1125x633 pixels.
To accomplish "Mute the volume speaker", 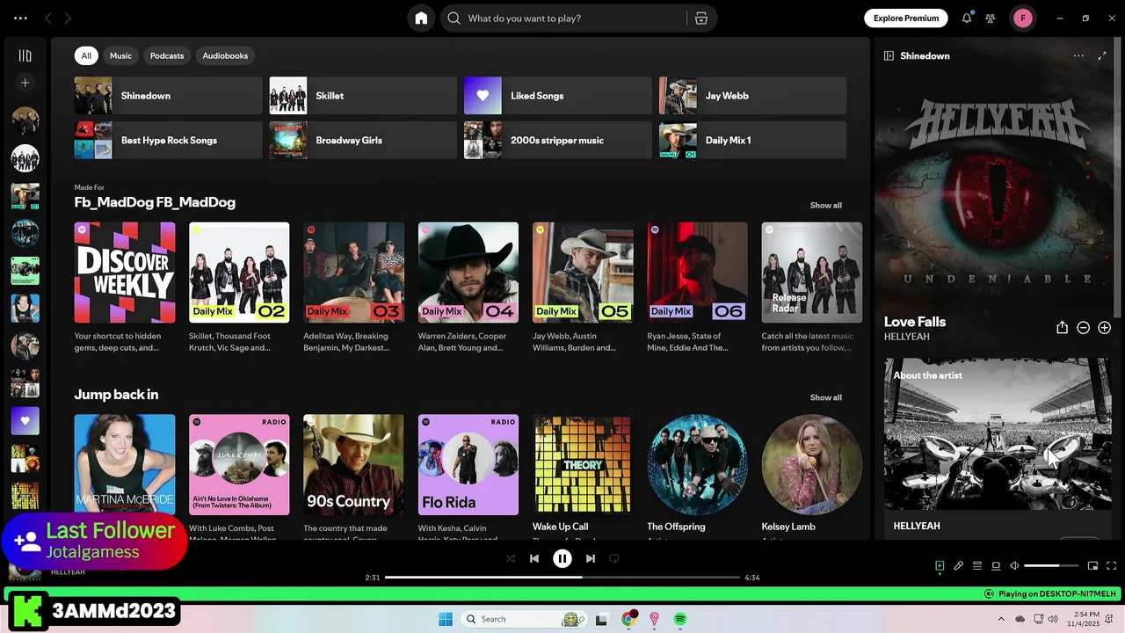I will (x=1014, y=566).
